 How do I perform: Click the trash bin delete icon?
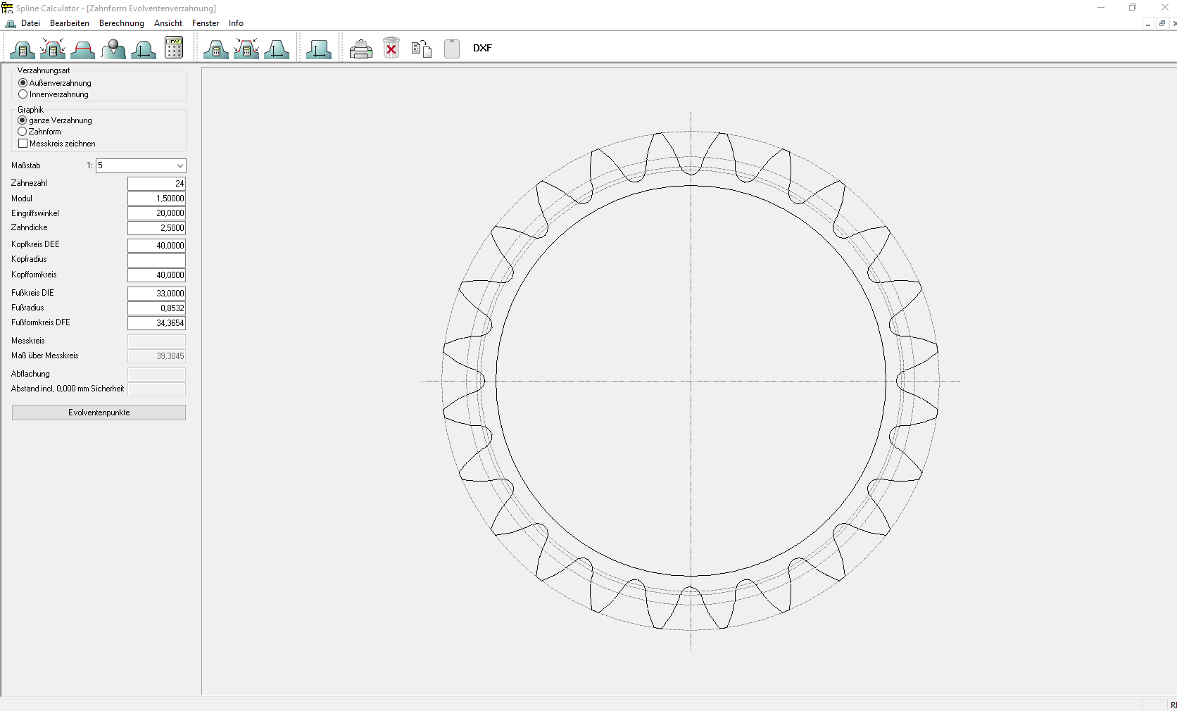(x=391, y=49)
